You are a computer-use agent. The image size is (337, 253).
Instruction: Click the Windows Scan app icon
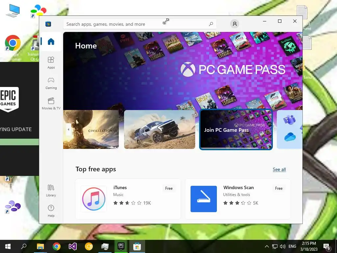[x=203, y=199]
